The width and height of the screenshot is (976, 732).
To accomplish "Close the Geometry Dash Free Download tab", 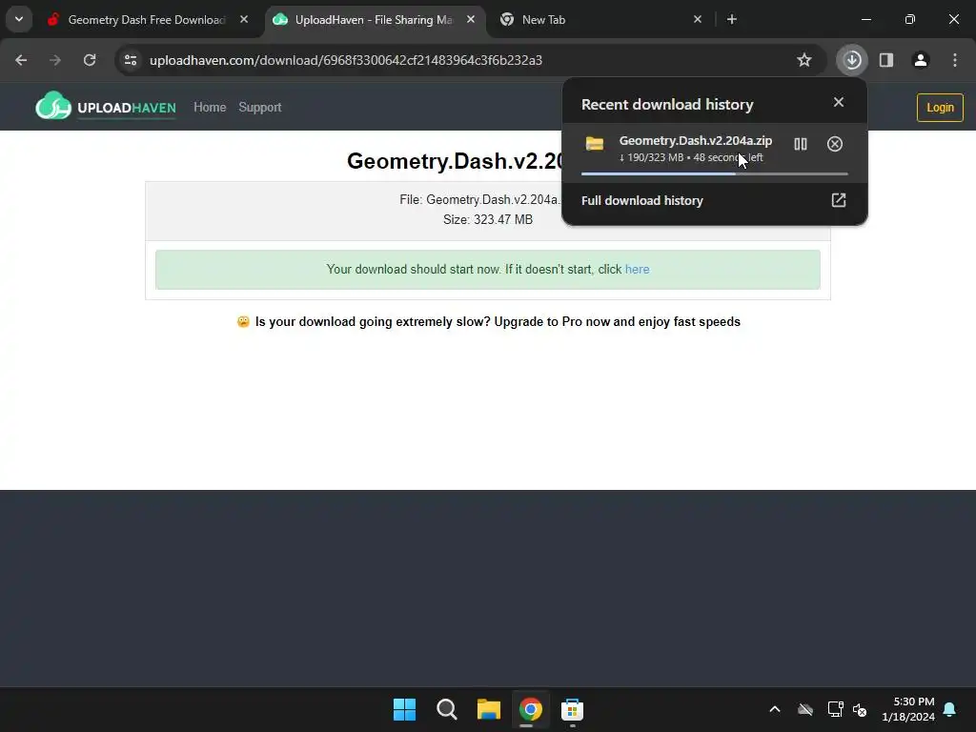I will click(244, 19).
